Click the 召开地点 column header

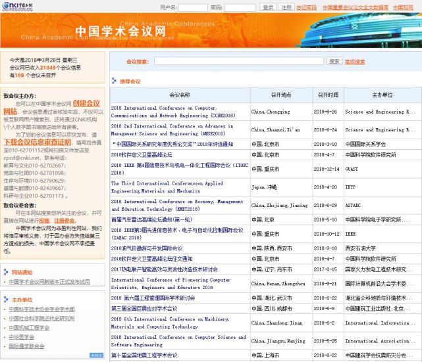pyautogui.click(x=281, y=95)
